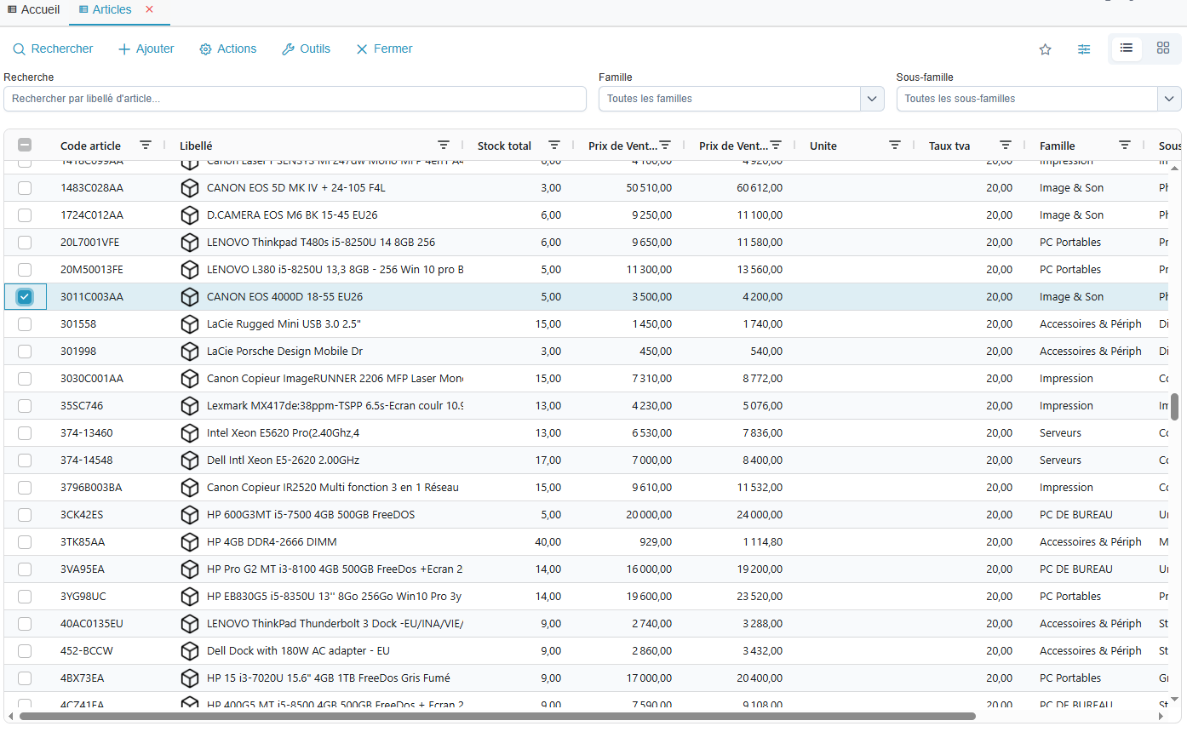This screenshot has height=732, width=1187.
Task: Open the Actions menu
Action: 227,49
